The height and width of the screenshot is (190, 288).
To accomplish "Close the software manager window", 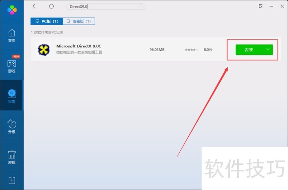I will pos(282,6).
